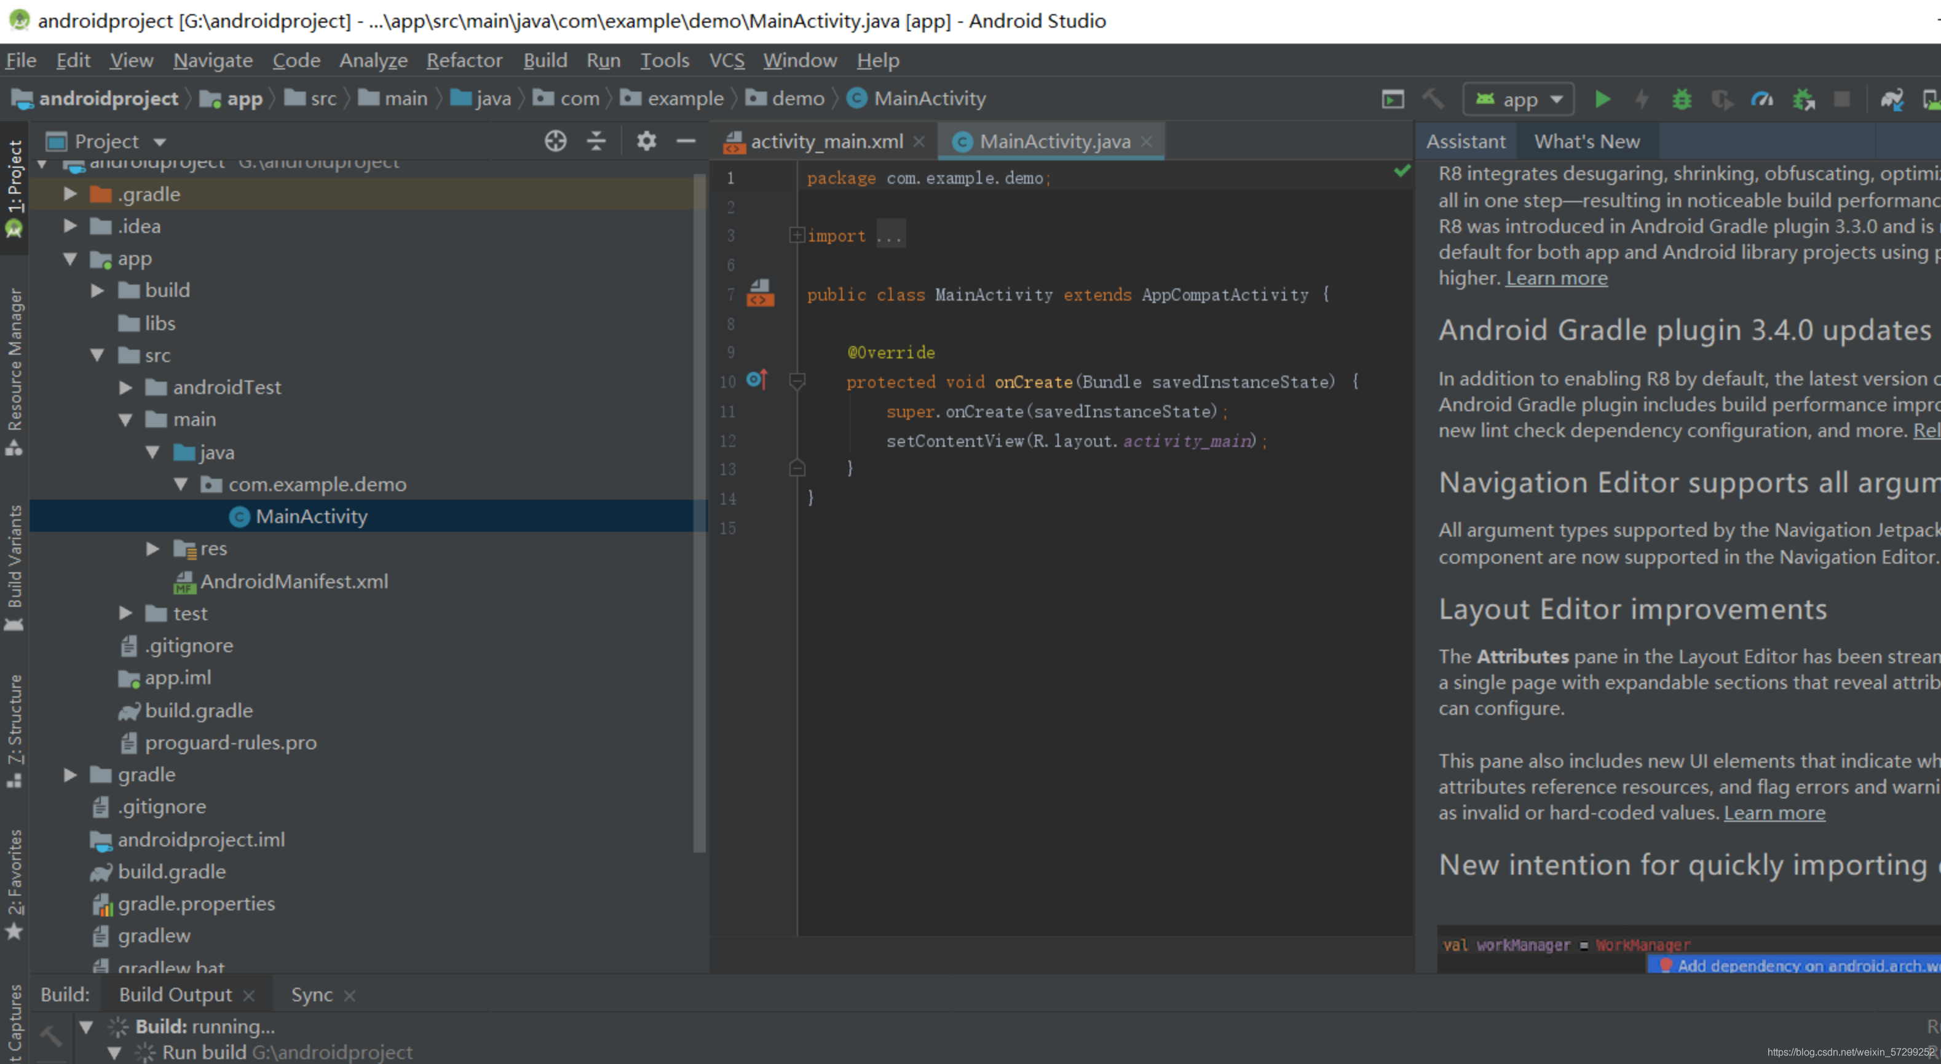The width and height of the screenshot is (1941, 1064).
Task: Click Attach Debugger to Android Process icon
Action: 1803,99
